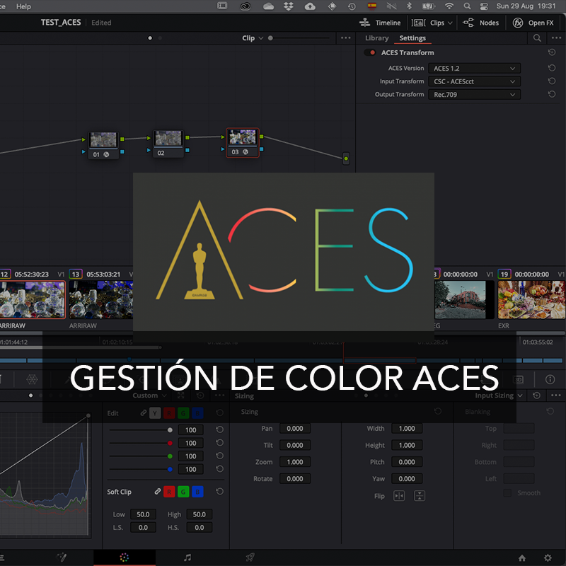Toggle the Soft Clip channel link icon
This screenshot has width=566, height=566.
tap(157, 492)
